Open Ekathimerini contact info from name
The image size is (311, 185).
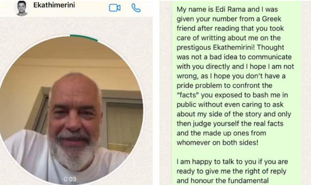tap(54, 5)
